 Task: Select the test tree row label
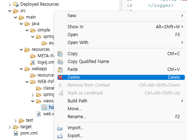click(29, 120)
